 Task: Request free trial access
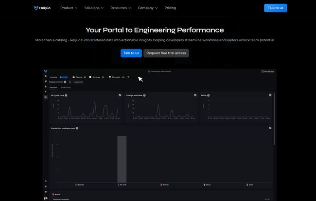click(166, 53)
